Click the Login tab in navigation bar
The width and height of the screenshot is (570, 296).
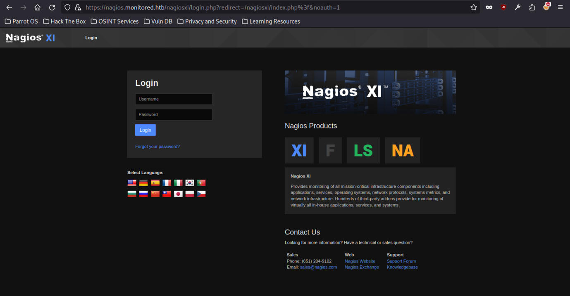[91, 38]
